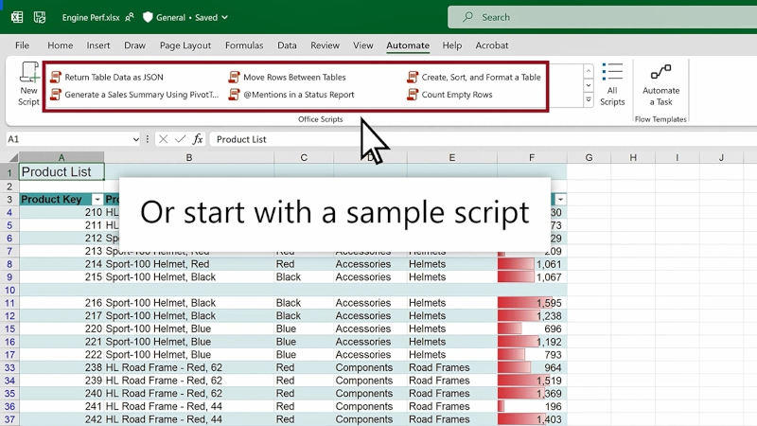Image resolution: width=757 pixels, height=426 pixels.
Task: Run Return Table Data as JSON script
Action: pyautogui.click(x=107, y=78)
